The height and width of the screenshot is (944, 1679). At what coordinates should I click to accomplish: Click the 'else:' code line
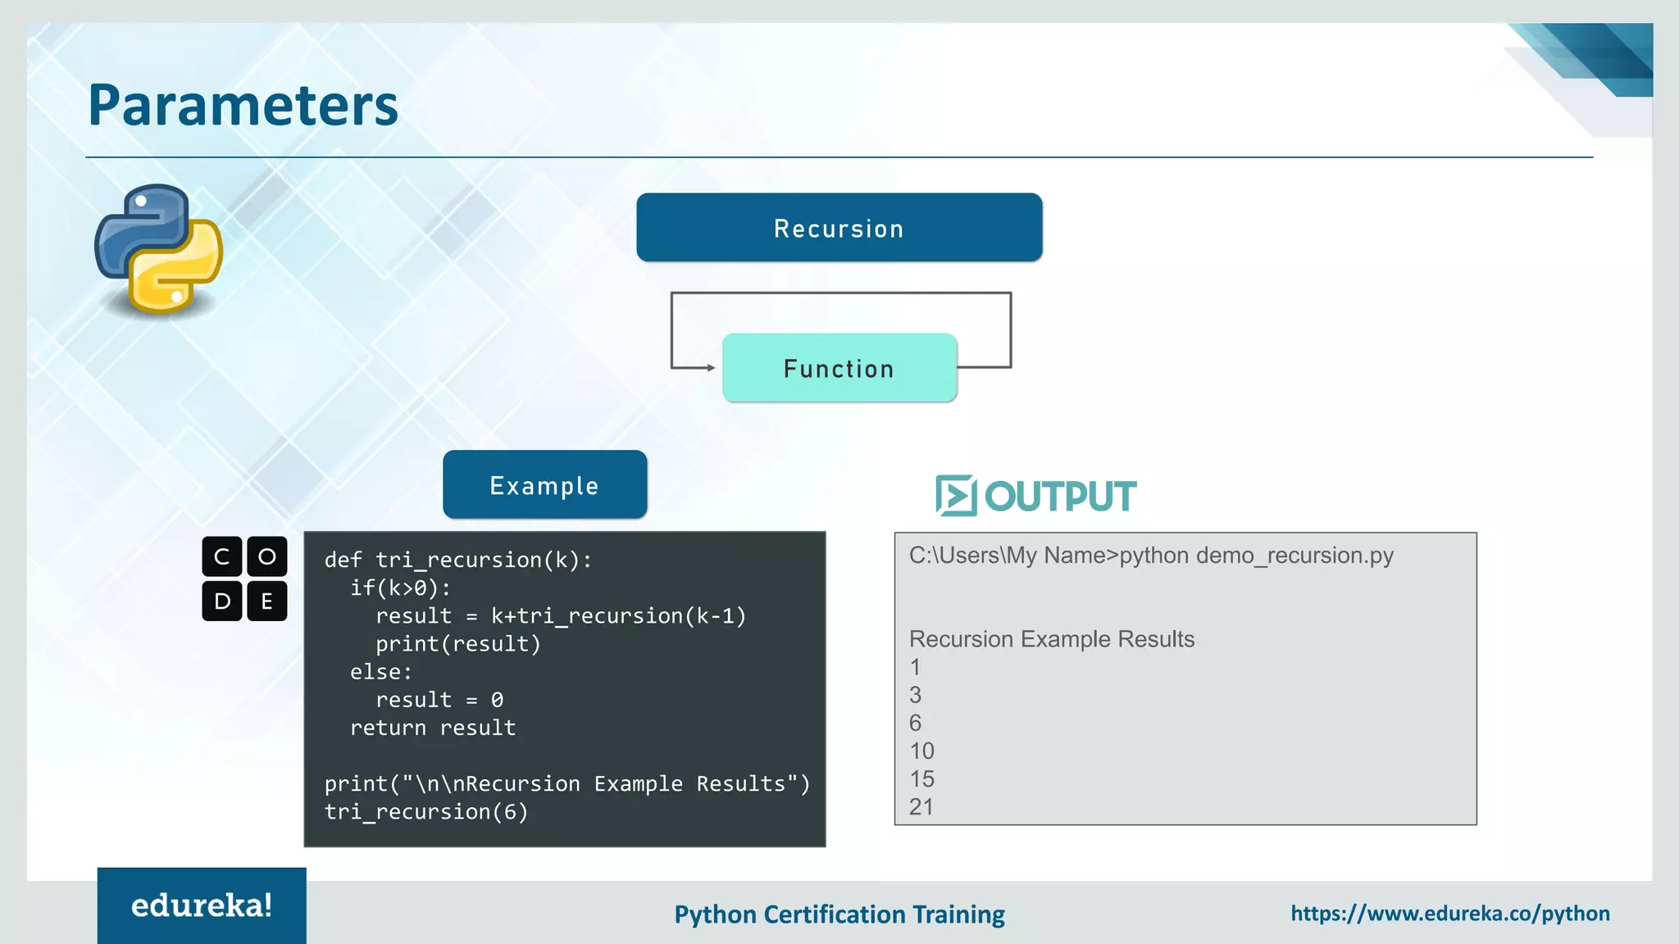381,672
